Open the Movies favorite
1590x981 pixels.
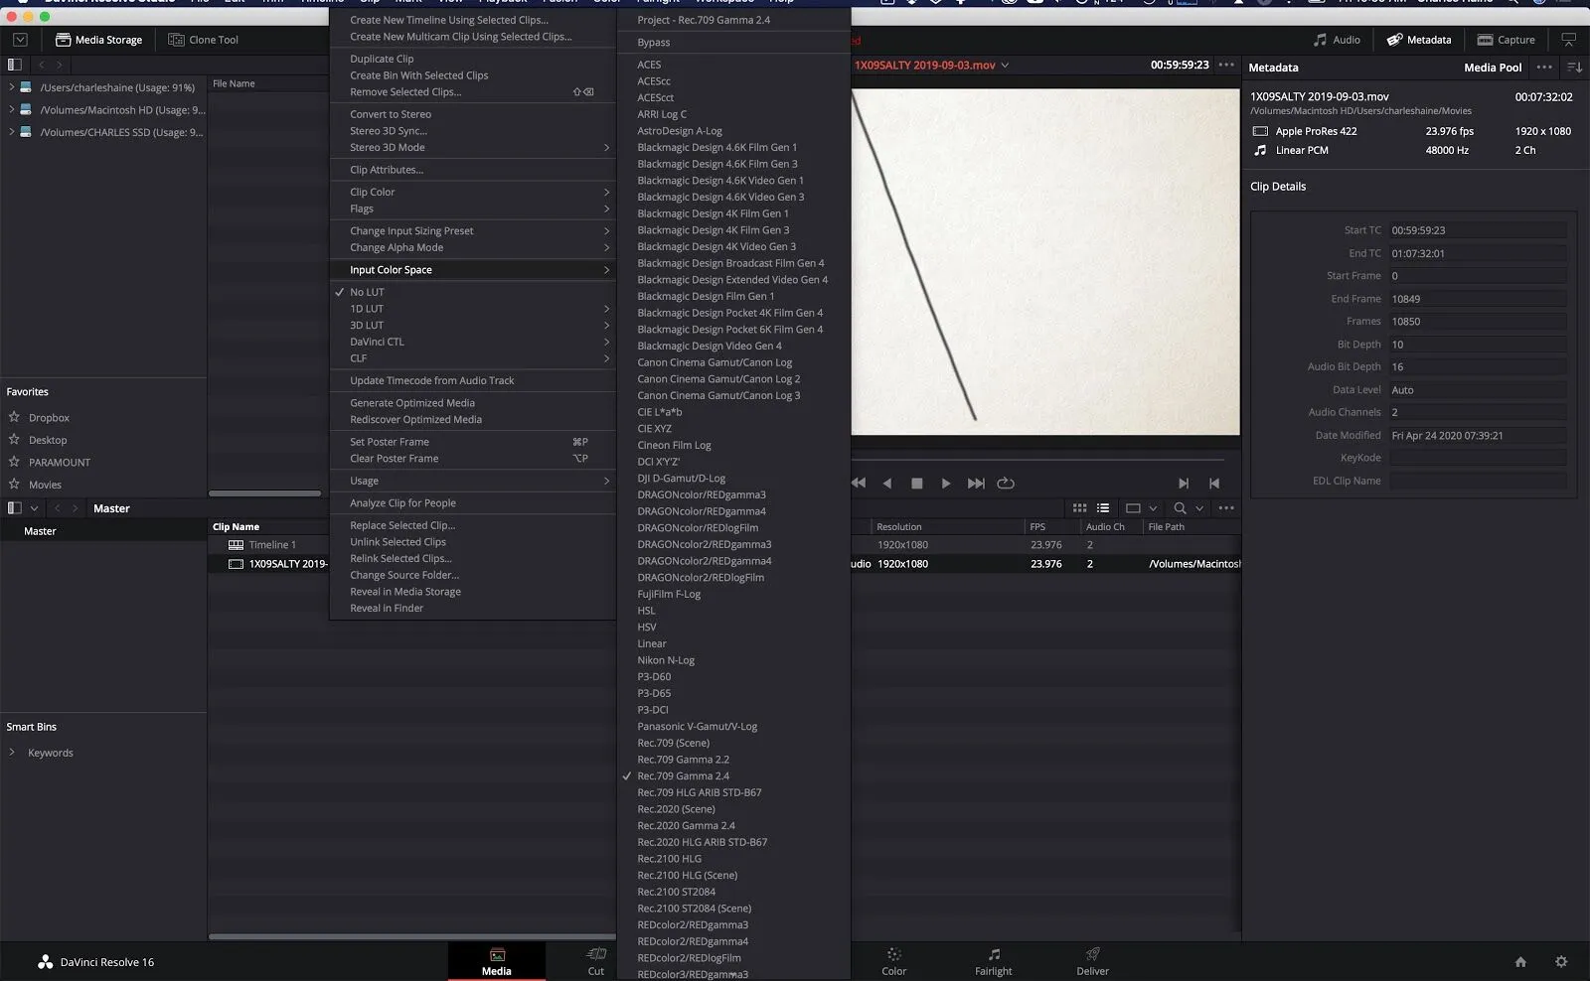[45, 485]
